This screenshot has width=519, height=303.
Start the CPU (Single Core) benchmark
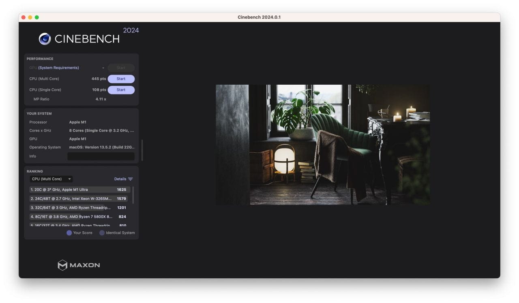[121, 90]
